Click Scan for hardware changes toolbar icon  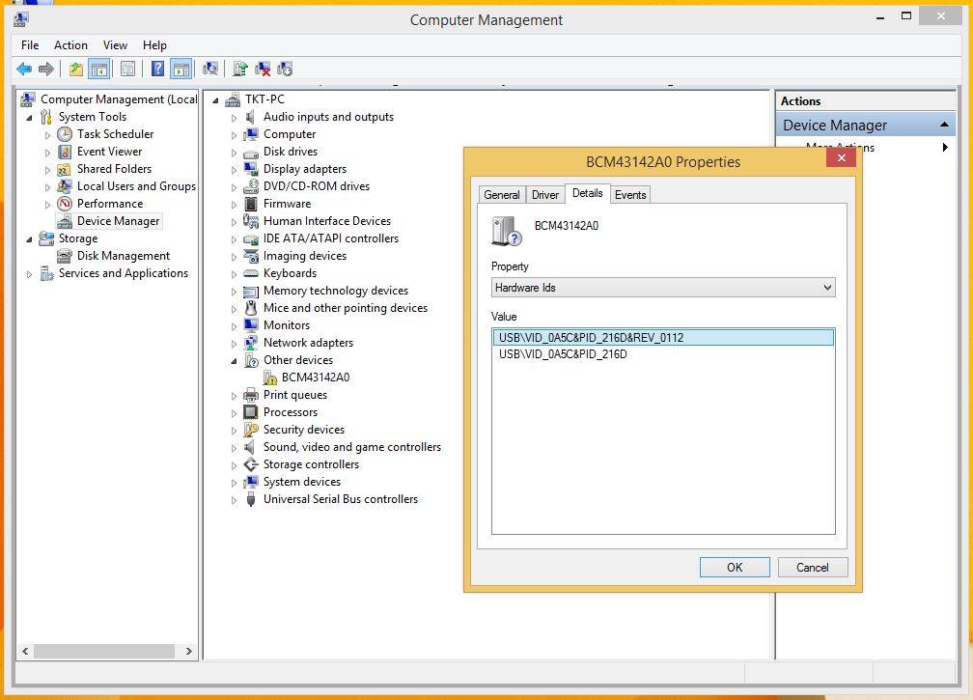point(209,69)
